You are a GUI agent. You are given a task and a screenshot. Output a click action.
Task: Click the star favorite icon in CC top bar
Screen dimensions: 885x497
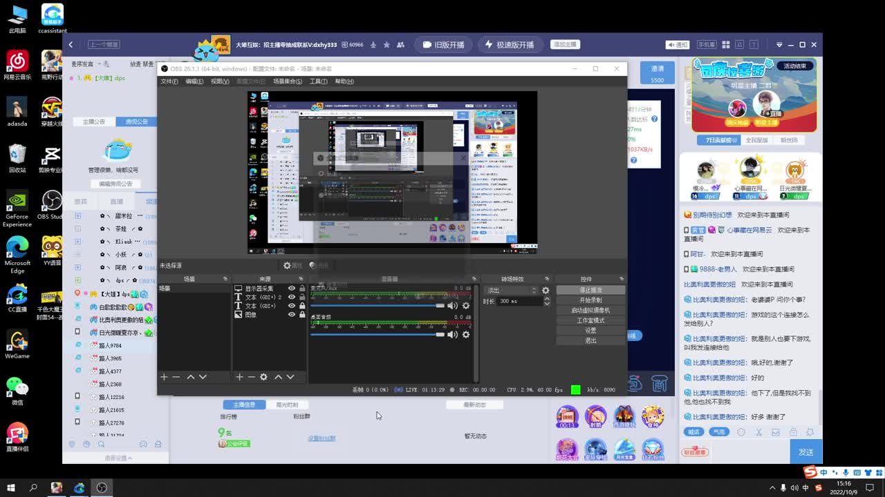(386, 45)
